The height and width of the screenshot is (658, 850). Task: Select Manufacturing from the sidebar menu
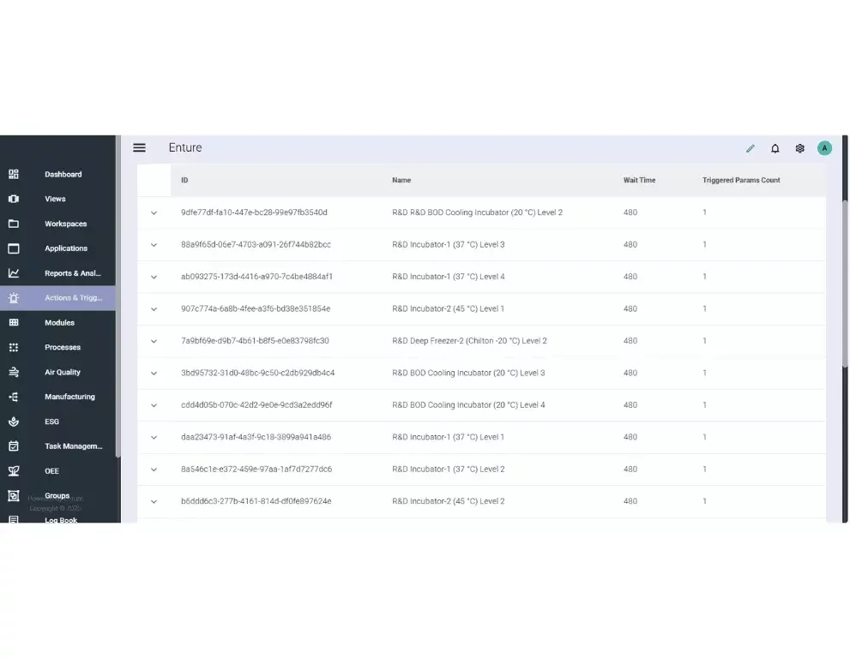69,397
